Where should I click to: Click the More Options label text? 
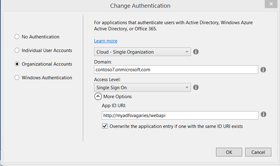coord(117,97)
